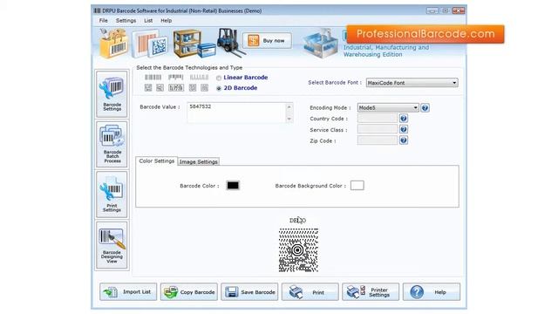558x314 pixels.
Task: Click the bottom Help button
Action: [432, 292]
